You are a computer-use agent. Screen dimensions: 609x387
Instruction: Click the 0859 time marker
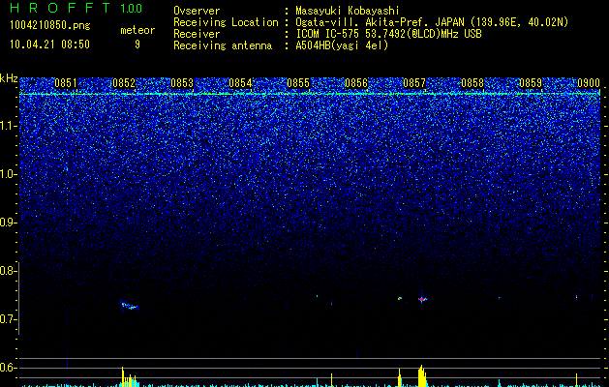tap(531, 83)
